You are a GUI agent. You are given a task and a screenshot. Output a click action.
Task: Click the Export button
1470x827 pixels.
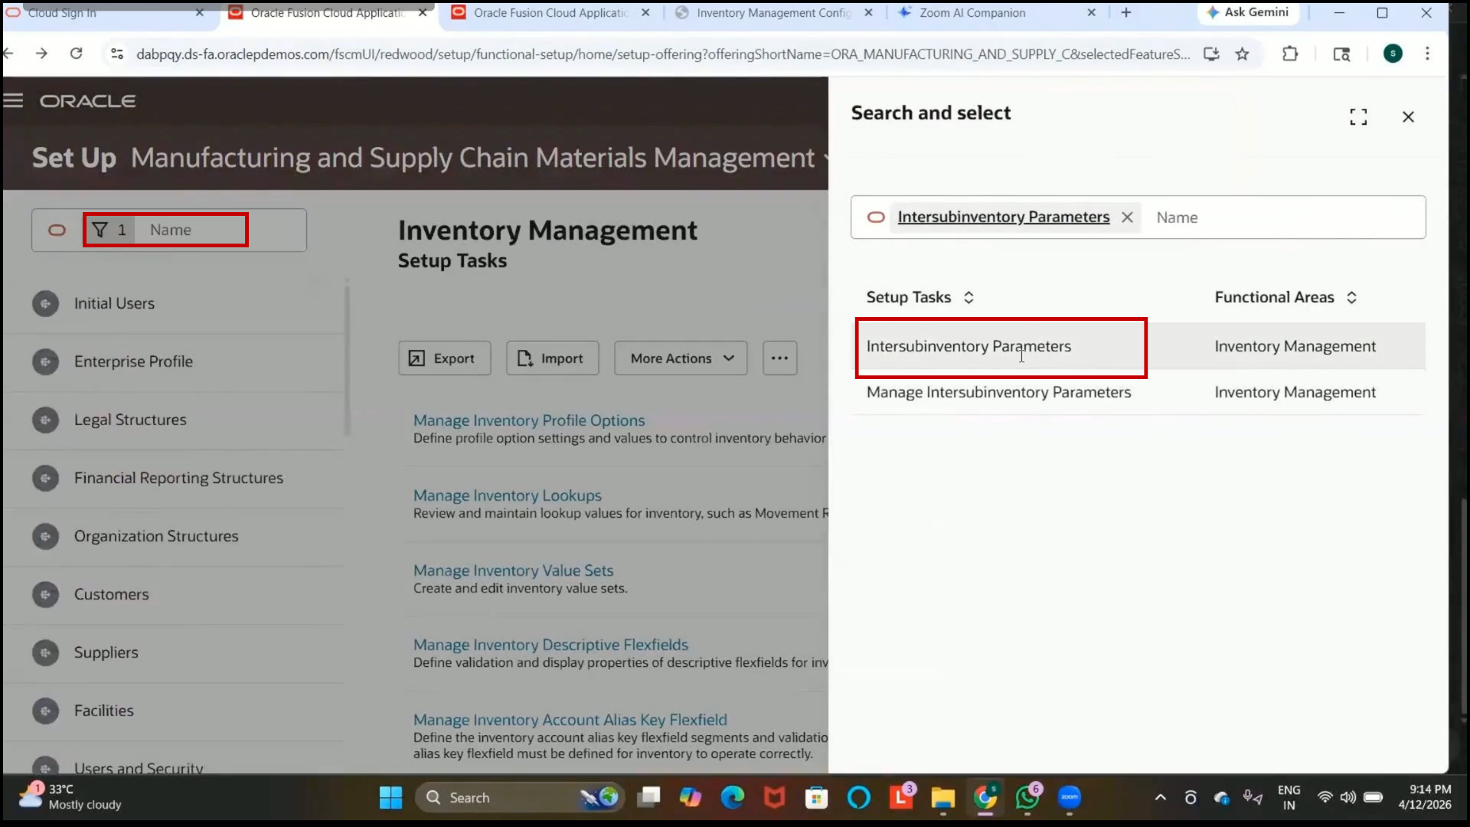tap(444, 358)
